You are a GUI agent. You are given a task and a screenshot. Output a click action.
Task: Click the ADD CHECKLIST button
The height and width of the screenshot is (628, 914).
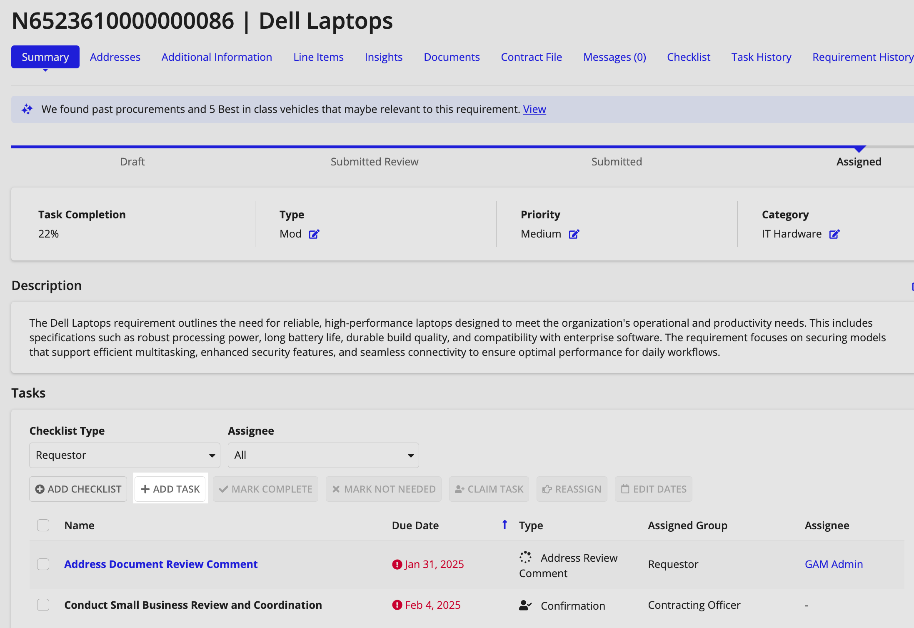(x=78, y=489)
